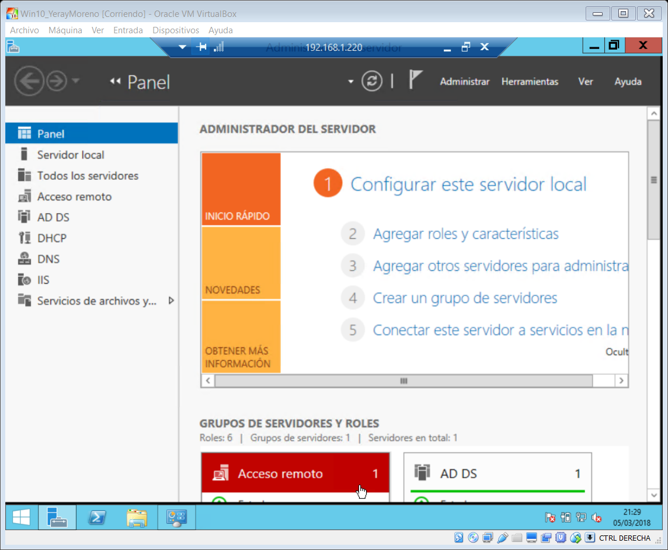Click the connection signal strength icon
This screenshot has height=550, width=668.
point(218,47)
